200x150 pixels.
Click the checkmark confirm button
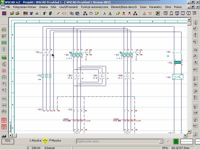pyautogui.click(x=168, y=141)
